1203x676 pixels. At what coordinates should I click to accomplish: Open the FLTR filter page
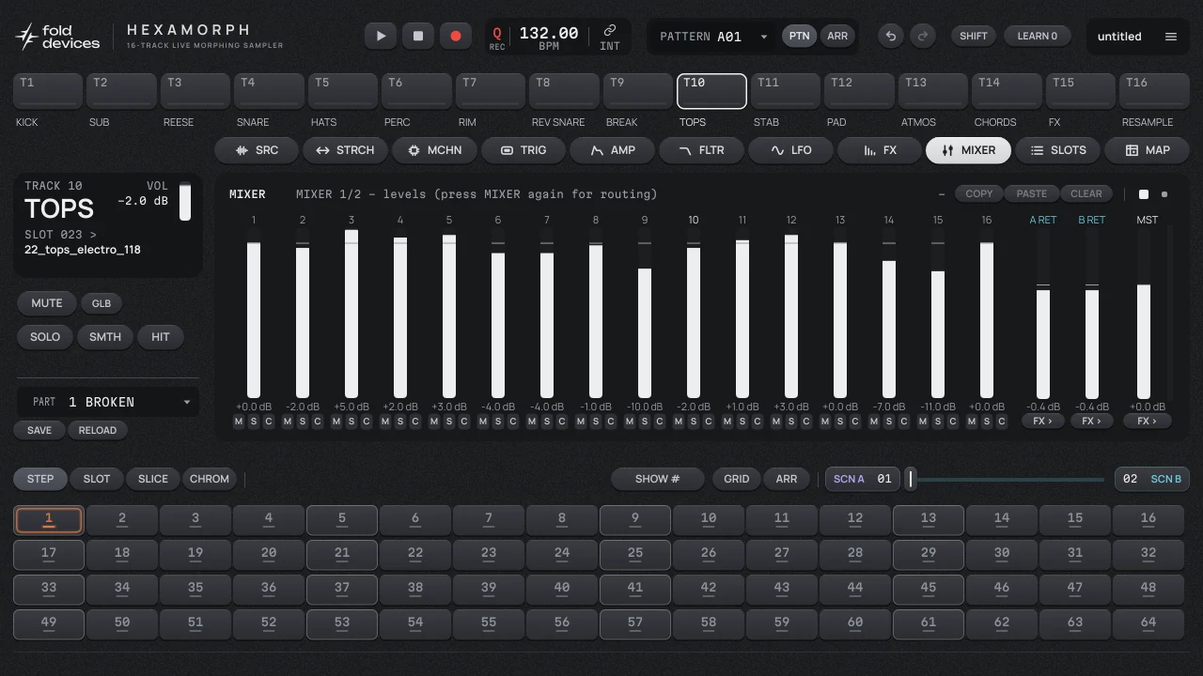pyautogui.click(x=701, y=150)
